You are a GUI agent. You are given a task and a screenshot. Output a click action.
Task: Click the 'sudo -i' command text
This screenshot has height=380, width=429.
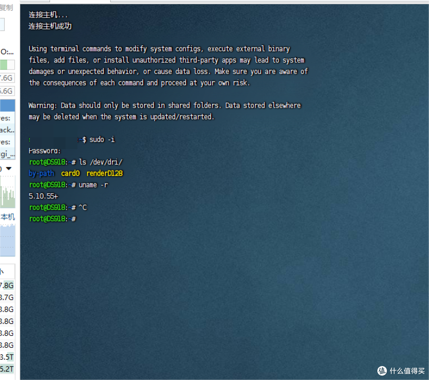click(x=102, y=140)
